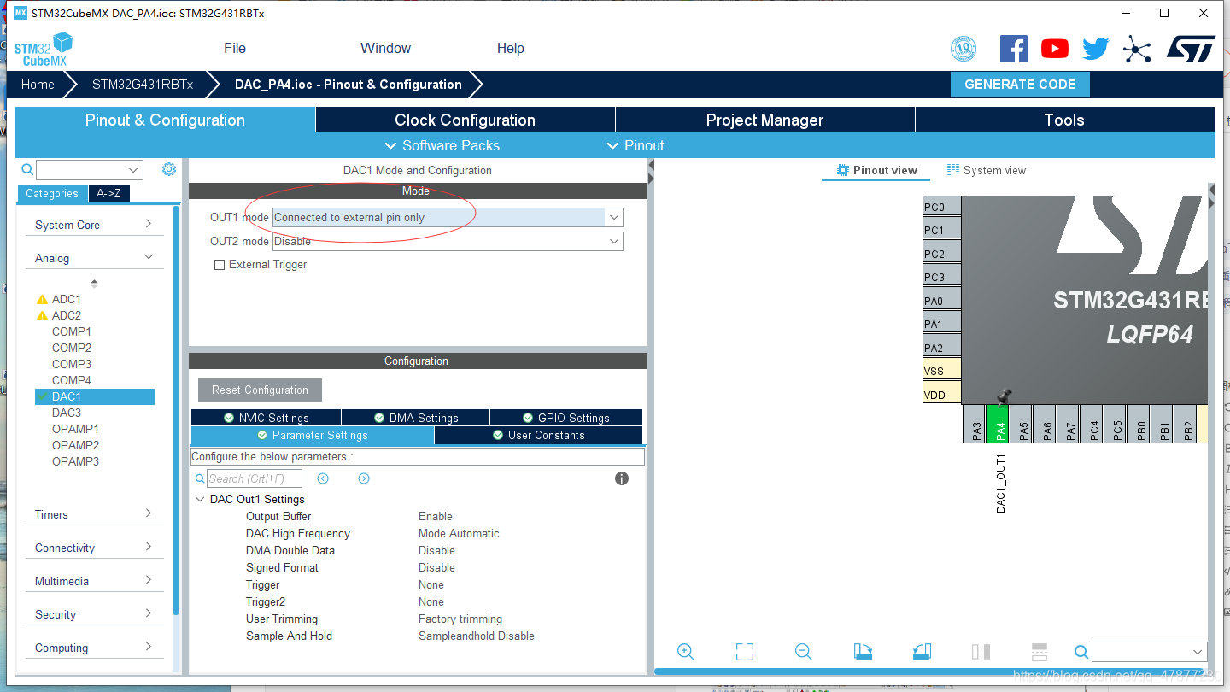Collapse the DAC Out1 Settings group
The image size is (1230, 692).
(x=201, y=499)
